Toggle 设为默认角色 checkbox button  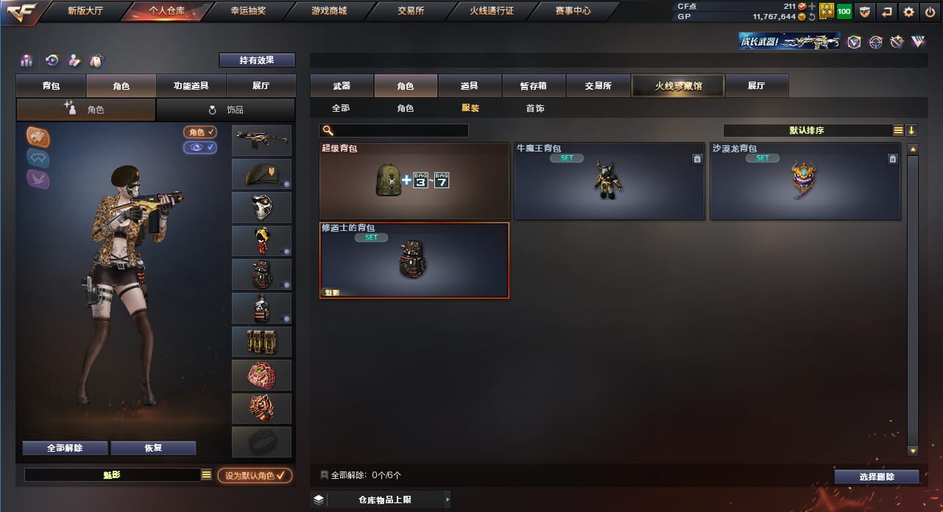pos(254,475)
